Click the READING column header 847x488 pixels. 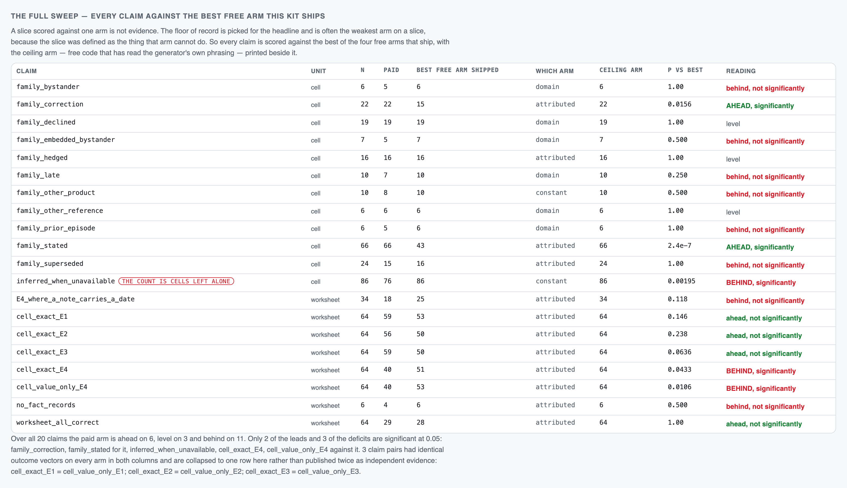click(741, 71)
